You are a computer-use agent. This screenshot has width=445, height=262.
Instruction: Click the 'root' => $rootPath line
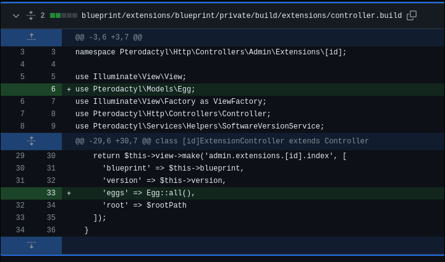tap(145, 205)
